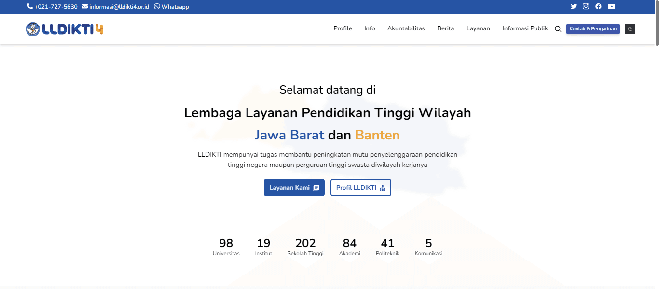Click the search magnifier icon
Viewport: 659px width, 289px height.
pos(558,29)
